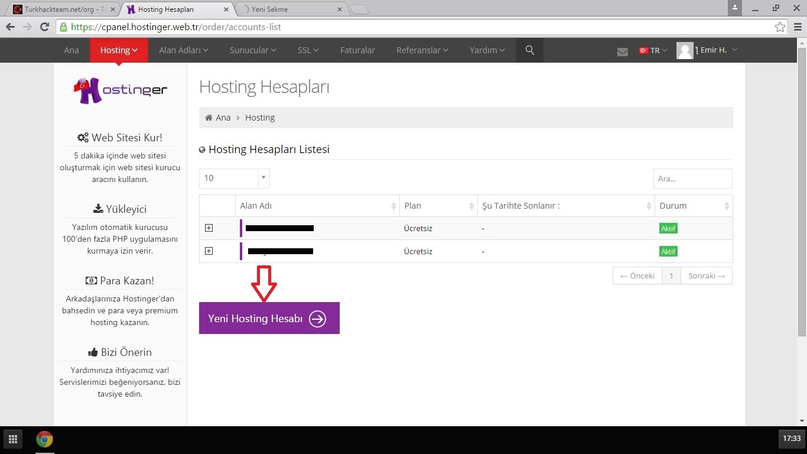This screenshot has width=807, height=454.
Task: Open the Yükleyici sidebar link
Action: [120, 209]
